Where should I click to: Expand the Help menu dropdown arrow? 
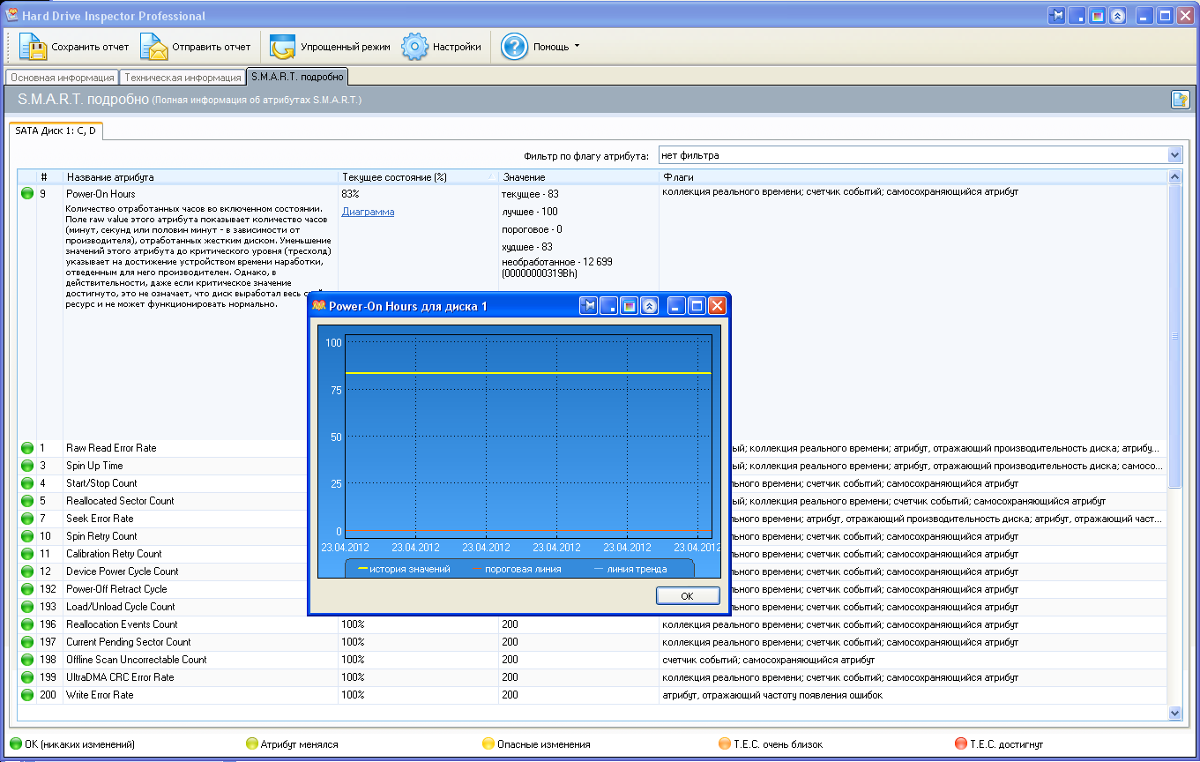577,46
